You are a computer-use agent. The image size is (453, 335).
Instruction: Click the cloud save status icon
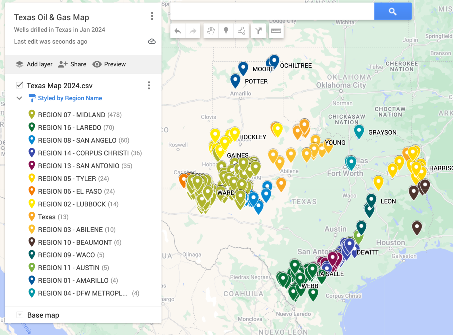[152, 42]
